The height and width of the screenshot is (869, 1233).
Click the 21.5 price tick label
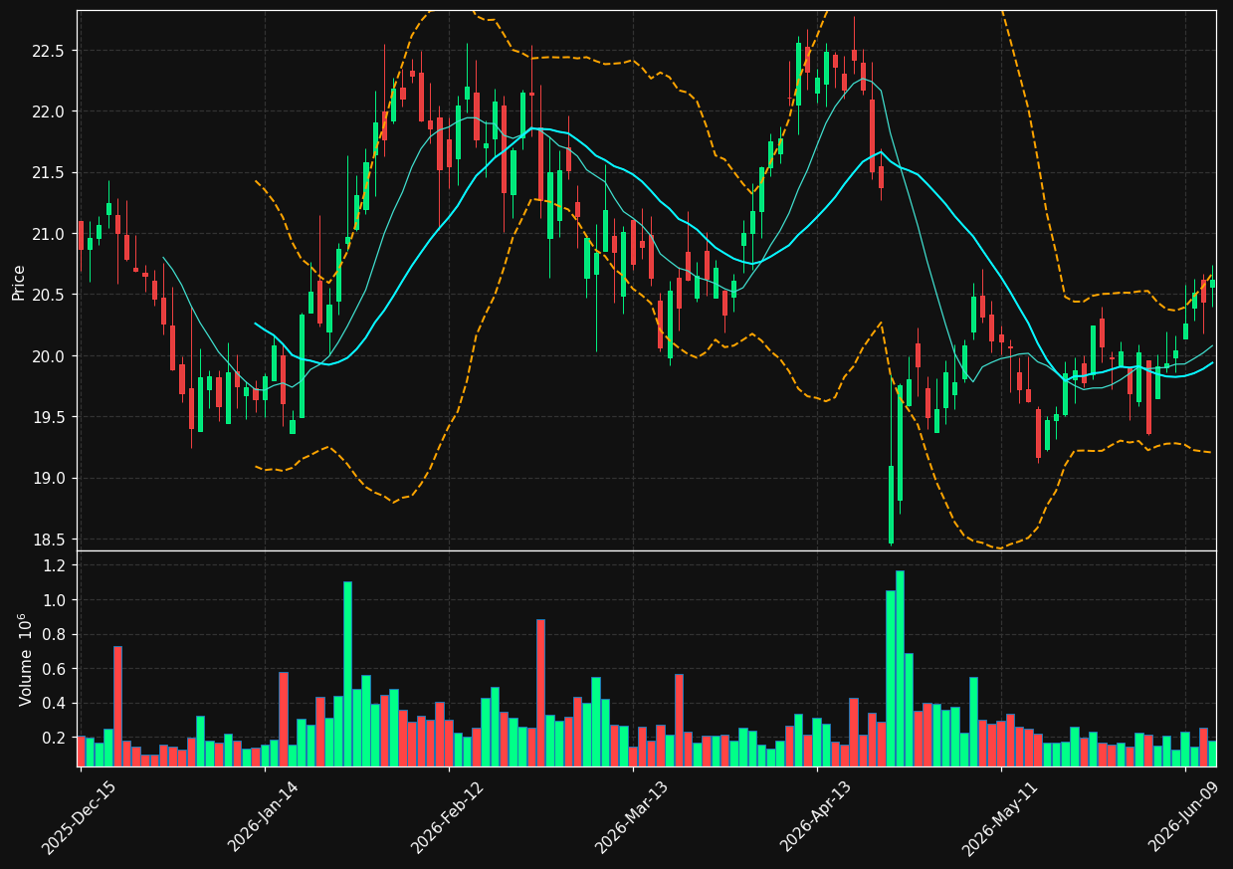tap(49, 173)
